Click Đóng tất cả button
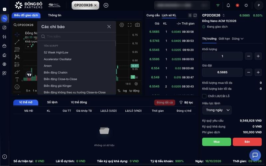The width and height of the screenshot is (266, 166). tap(165, 102)
